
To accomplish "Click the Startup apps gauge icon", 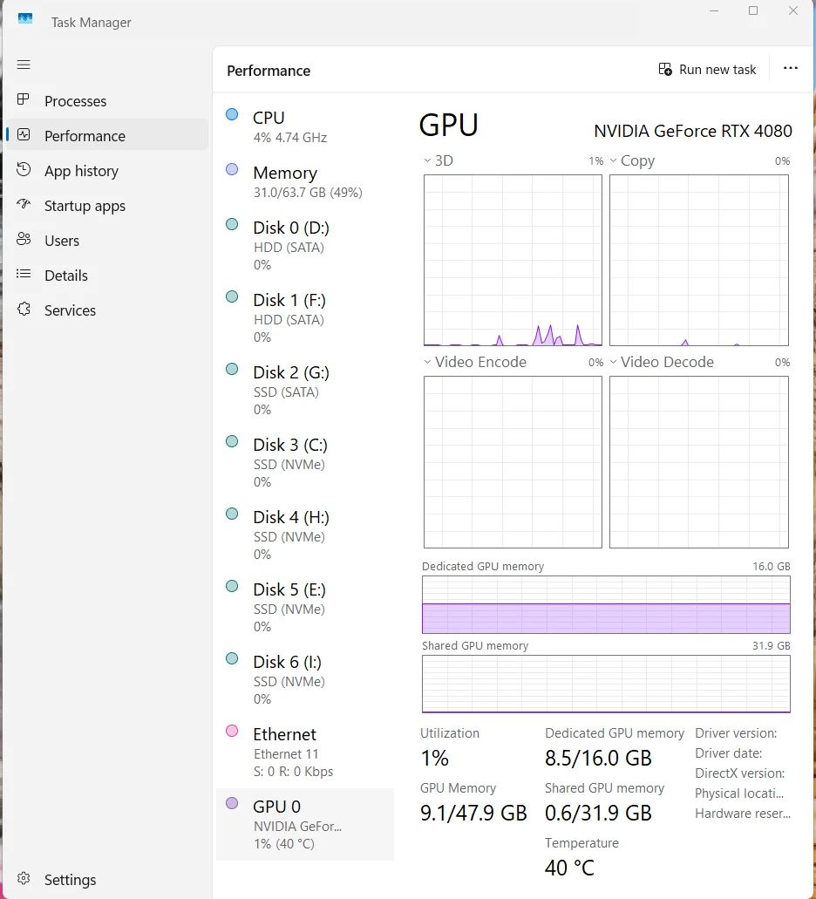I will (x=24, y=204).
